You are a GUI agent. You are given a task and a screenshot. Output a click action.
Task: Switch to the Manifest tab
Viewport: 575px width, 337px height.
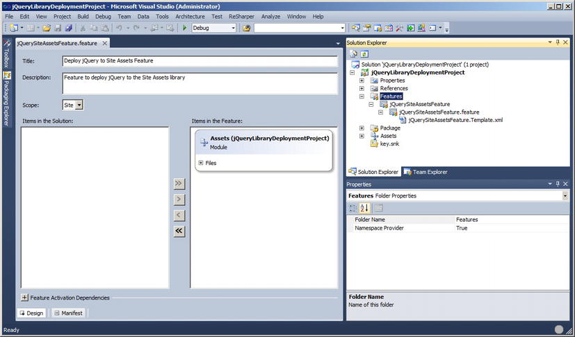point(68,313)
